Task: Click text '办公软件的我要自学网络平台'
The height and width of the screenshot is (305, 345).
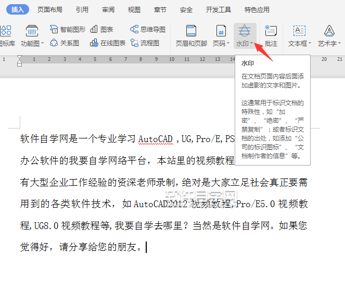Action: (x=83, y=161)
